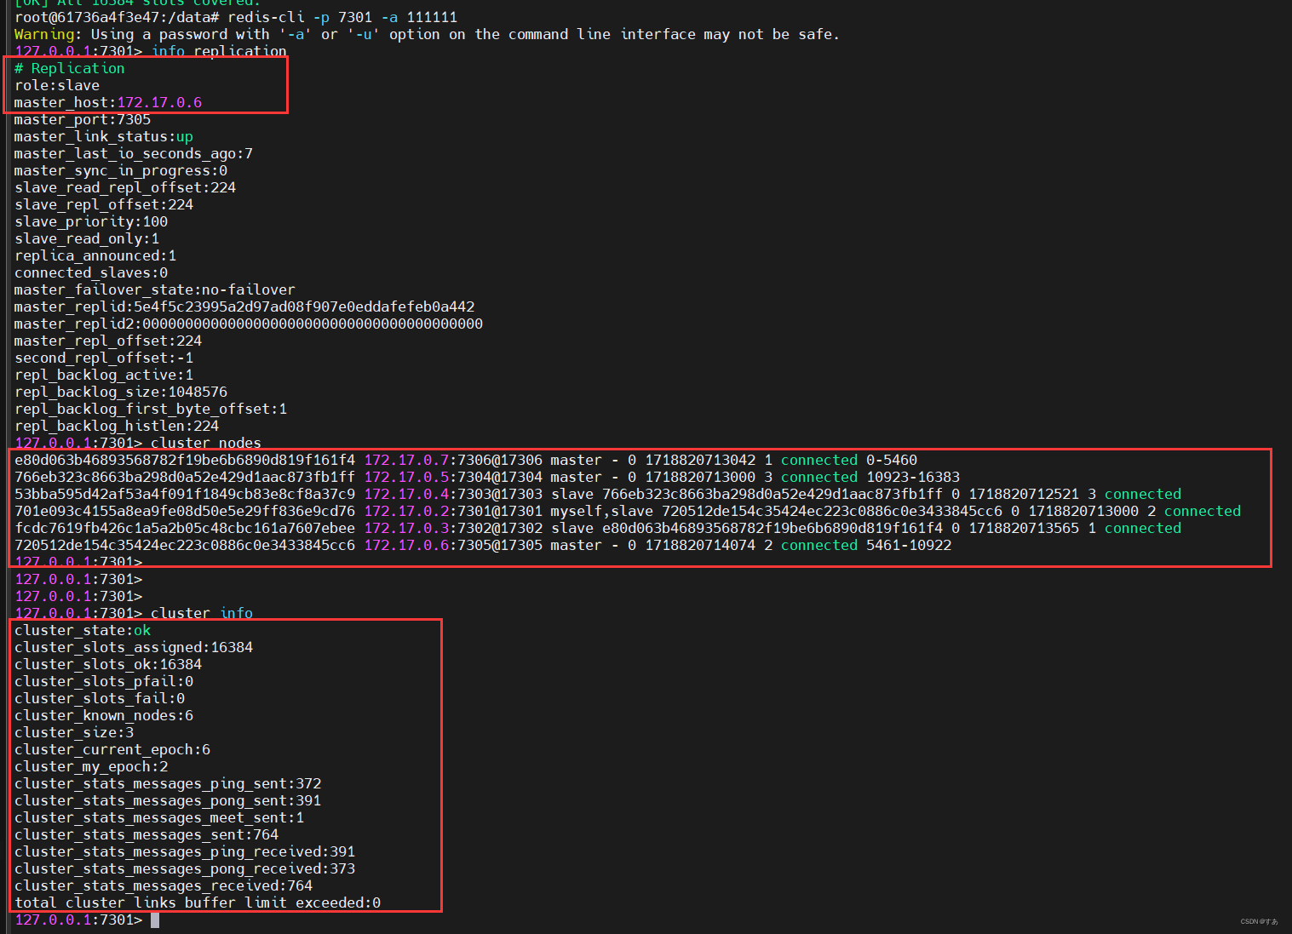Screen dimensions: 1292x934
Task: Select the 'master_port:7305' line
Action: pyautogui.click(x=83, y=119)
